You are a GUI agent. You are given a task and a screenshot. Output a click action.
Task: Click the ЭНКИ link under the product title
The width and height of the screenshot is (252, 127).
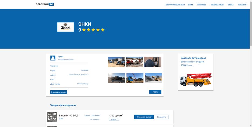click(x=61, y=119)
